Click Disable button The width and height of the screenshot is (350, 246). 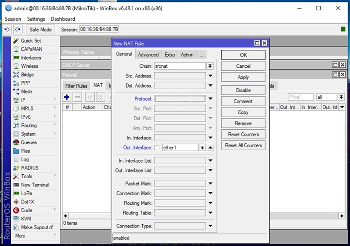click(x=243, y=91)
